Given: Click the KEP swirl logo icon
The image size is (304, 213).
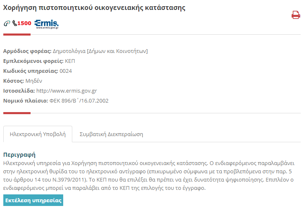Looking at the screenshot, I should [7, 23].
